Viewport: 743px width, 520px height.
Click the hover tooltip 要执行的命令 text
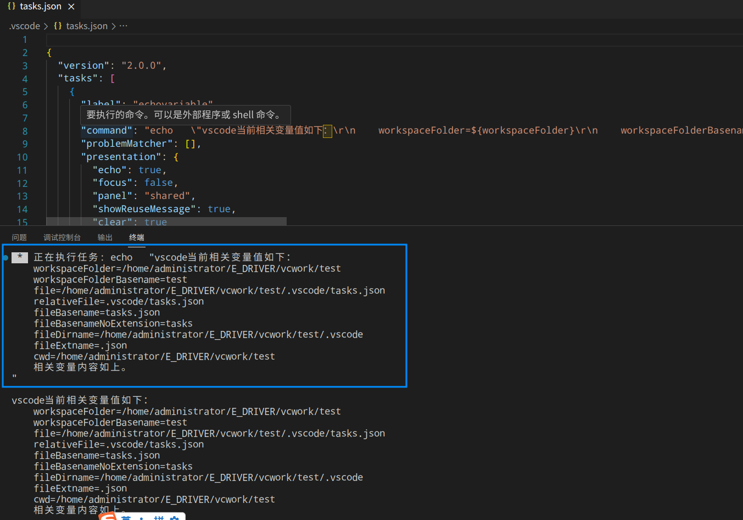pos(185,115)
